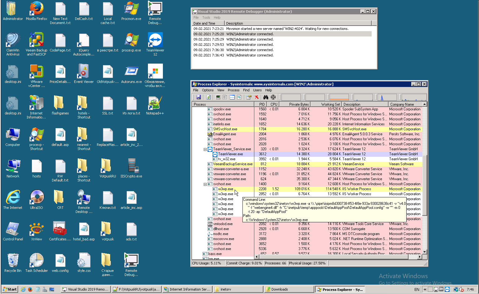Screen dimensions: 479x294
Task: Click the crosshair Find Window's Process icon
Action: pos(273,97)
